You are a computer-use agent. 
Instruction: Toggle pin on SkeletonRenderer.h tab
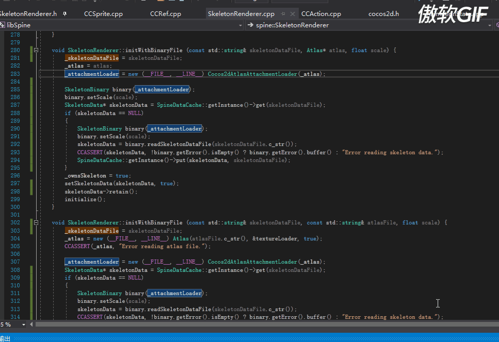pos(65,14)
